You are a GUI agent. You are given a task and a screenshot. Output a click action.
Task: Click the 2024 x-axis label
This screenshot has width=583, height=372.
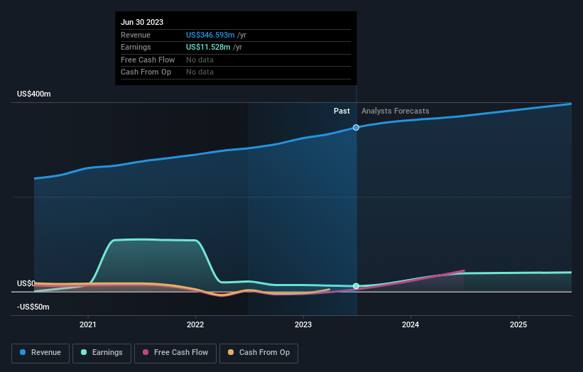point(410,325)
